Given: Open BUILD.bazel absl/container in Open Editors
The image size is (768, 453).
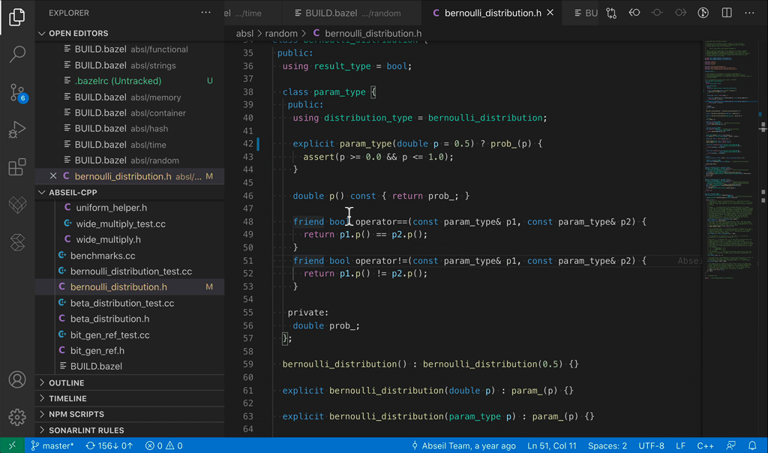Looking at the screenshot, I should click(x=130, y=112).
